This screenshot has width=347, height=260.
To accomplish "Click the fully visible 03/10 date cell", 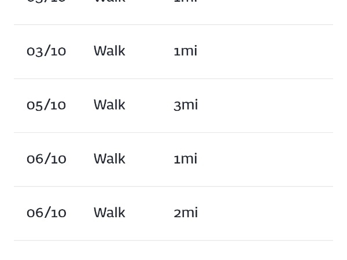I will (x=46, y=51).
